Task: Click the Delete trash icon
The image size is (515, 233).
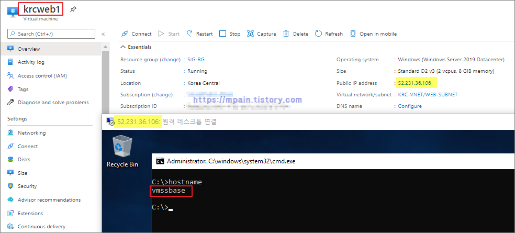Action: point(286,34)
